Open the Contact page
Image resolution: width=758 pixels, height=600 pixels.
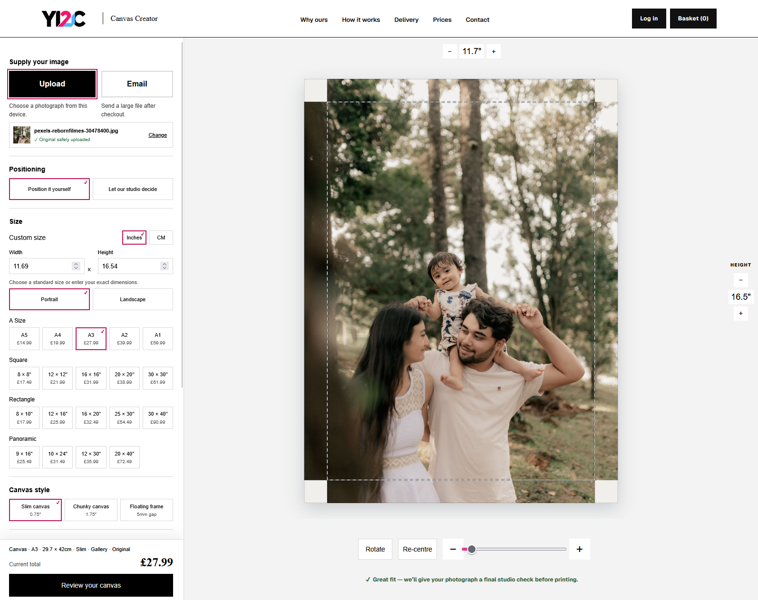(x=477, y=19)
